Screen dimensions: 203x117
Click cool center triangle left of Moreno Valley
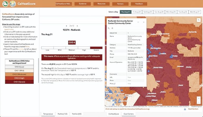click(x=149, y=71)
